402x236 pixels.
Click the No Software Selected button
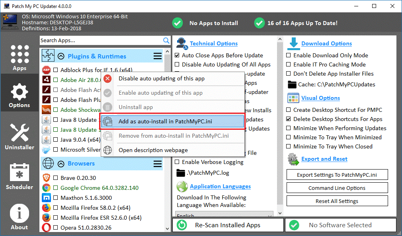pos(341,225)
